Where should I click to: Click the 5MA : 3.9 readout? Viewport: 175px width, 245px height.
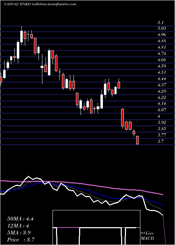tap(19, 233)
